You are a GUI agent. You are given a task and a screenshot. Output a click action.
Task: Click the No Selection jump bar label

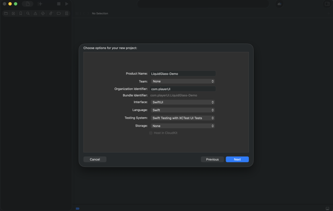click(x=100, y=13)
